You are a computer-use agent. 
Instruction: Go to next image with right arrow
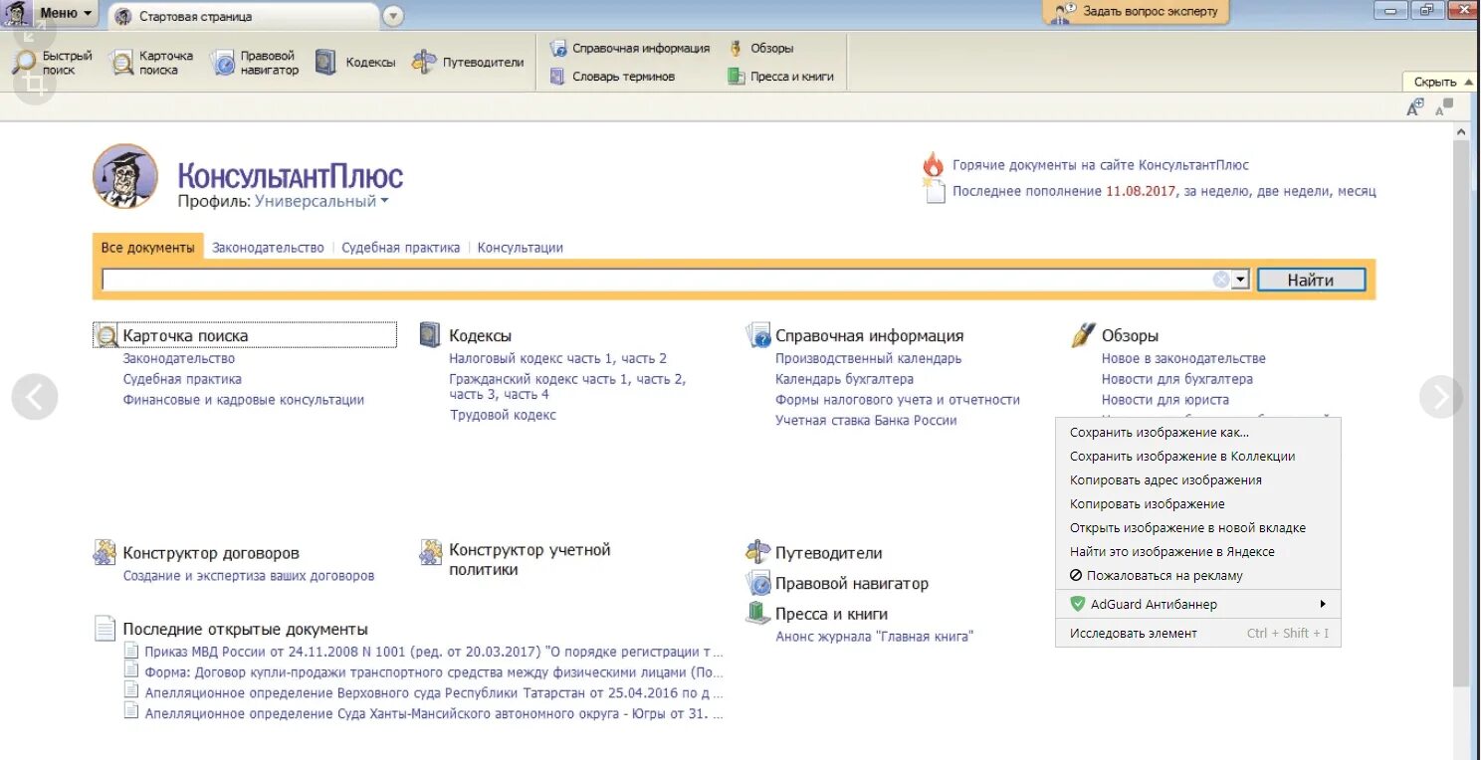click(1441, 398)
